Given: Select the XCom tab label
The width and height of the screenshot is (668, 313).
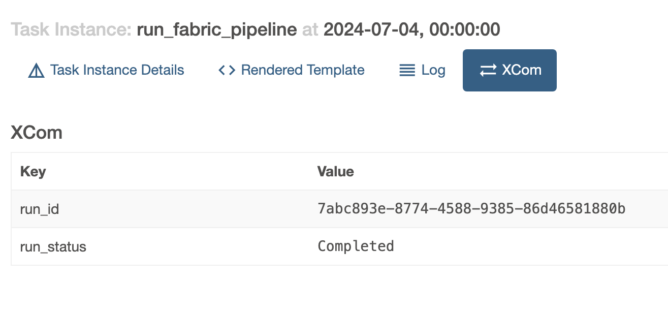Looking at the screenshot, I should coord(522,70).
